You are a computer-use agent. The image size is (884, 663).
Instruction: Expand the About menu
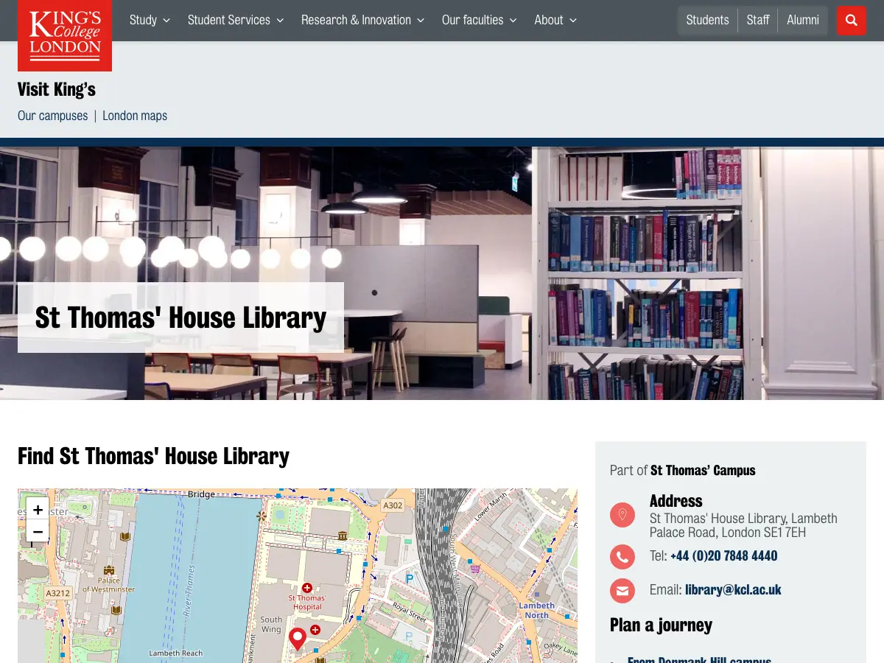[x=555, y=20]
